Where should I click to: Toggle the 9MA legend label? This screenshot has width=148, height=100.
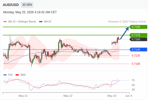[x=23, y=75]
